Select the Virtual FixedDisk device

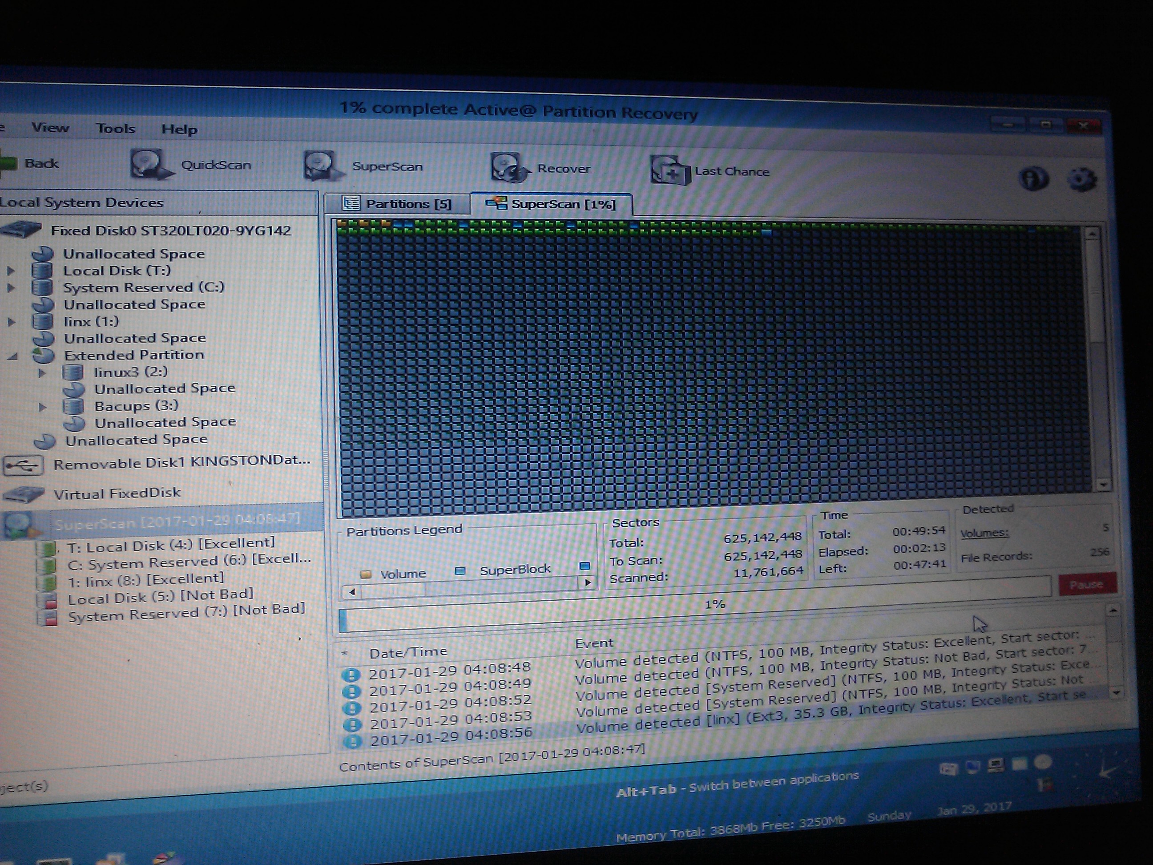pyautogui.click(x=117, y=493)
